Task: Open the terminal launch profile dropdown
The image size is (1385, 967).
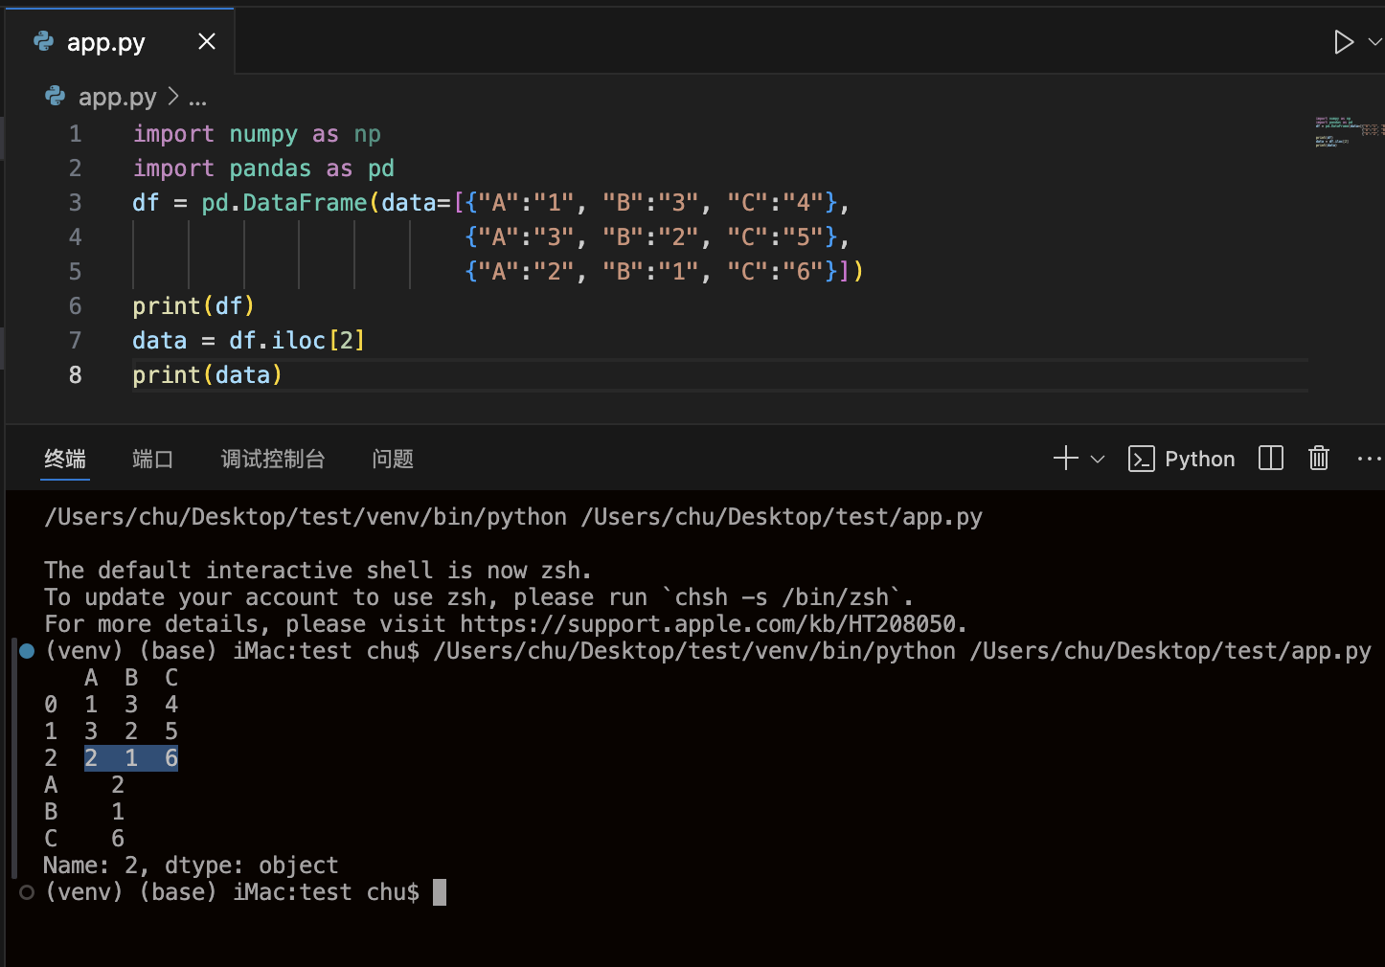Action: (x=1098, y=460)
